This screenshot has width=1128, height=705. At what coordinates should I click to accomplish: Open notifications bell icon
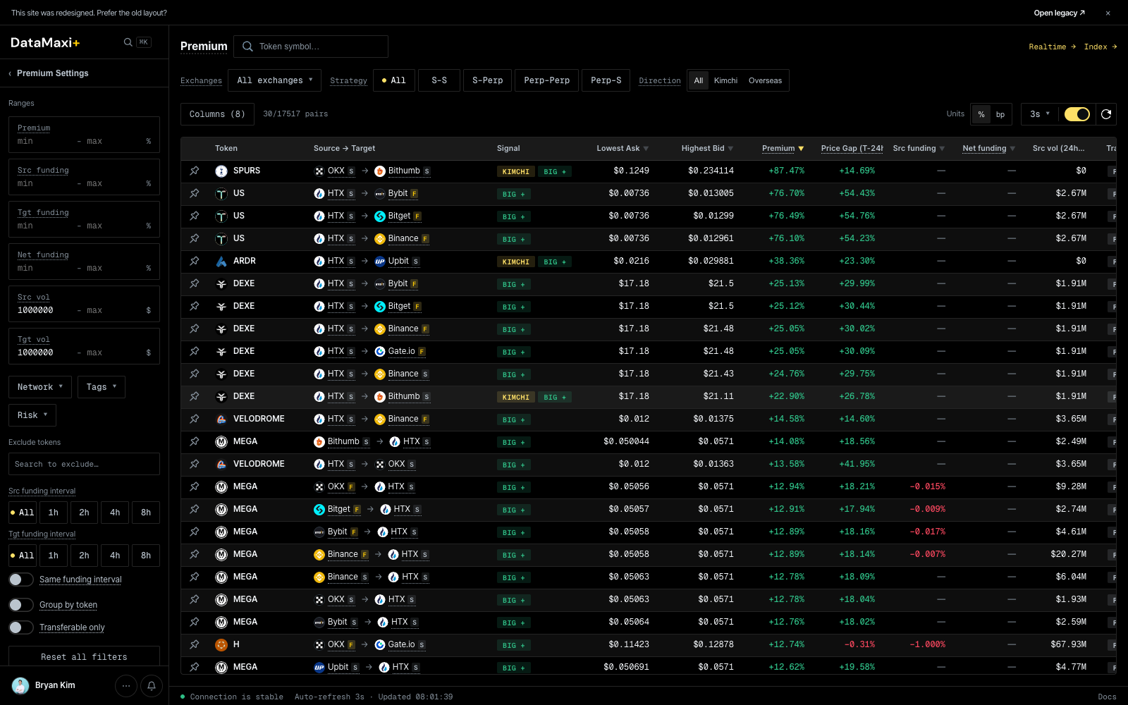coord(152,685)
